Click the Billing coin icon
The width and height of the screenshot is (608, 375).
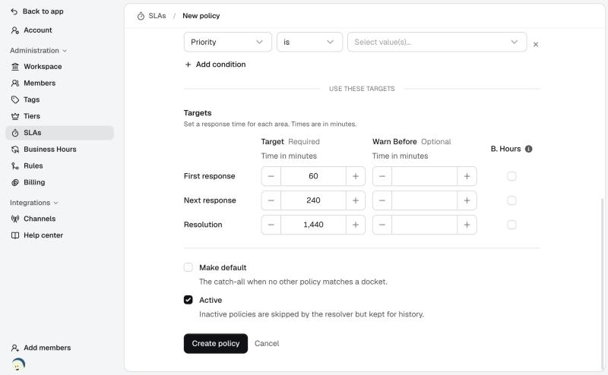point(15,182)
